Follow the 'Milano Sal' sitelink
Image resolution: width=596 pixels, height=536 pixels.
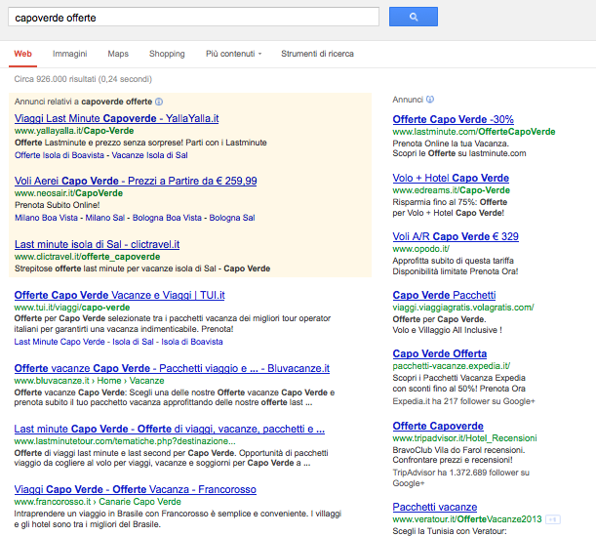click(105, 218)
